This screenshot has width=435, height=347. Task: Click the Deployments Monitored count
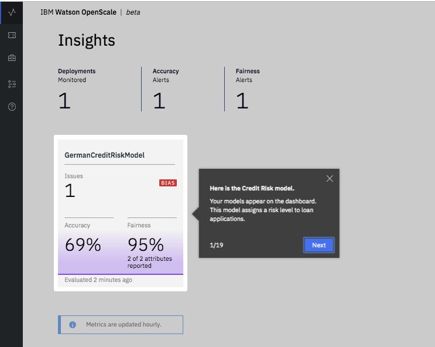coord(64,101)
